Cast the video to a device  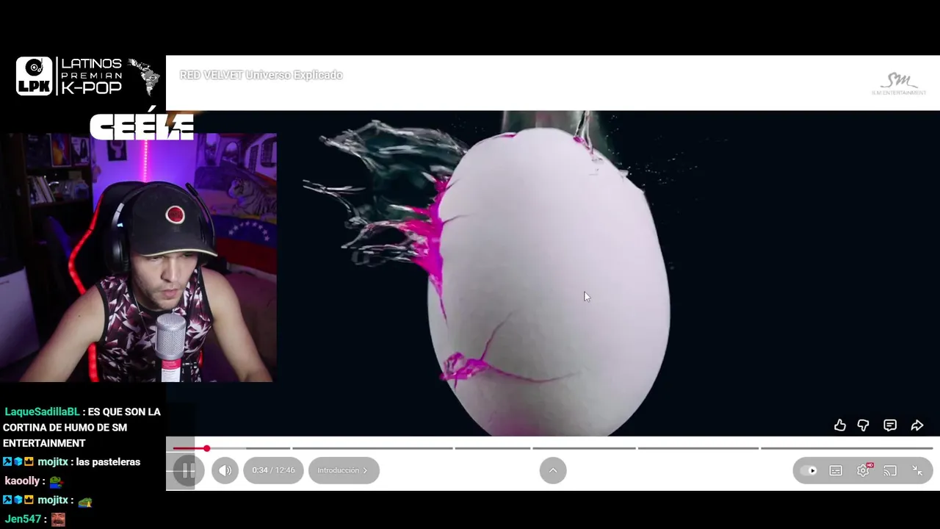coord(890,470)
